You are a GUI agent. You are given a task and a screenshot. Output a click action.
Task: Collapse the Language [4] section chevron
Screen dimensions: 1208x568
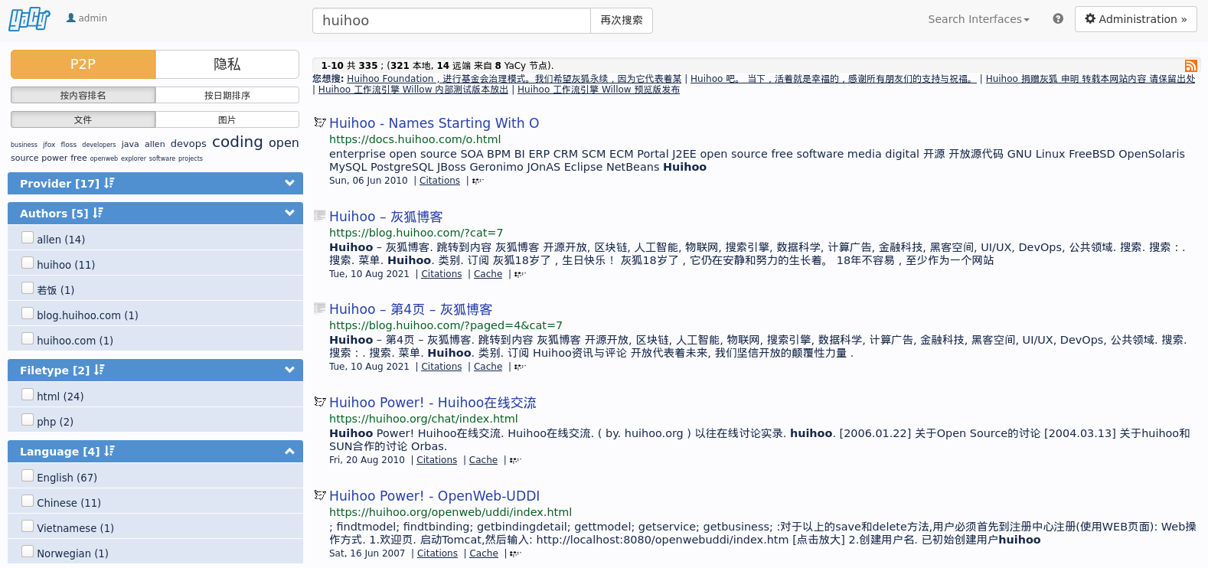click(x=289, y=451)
